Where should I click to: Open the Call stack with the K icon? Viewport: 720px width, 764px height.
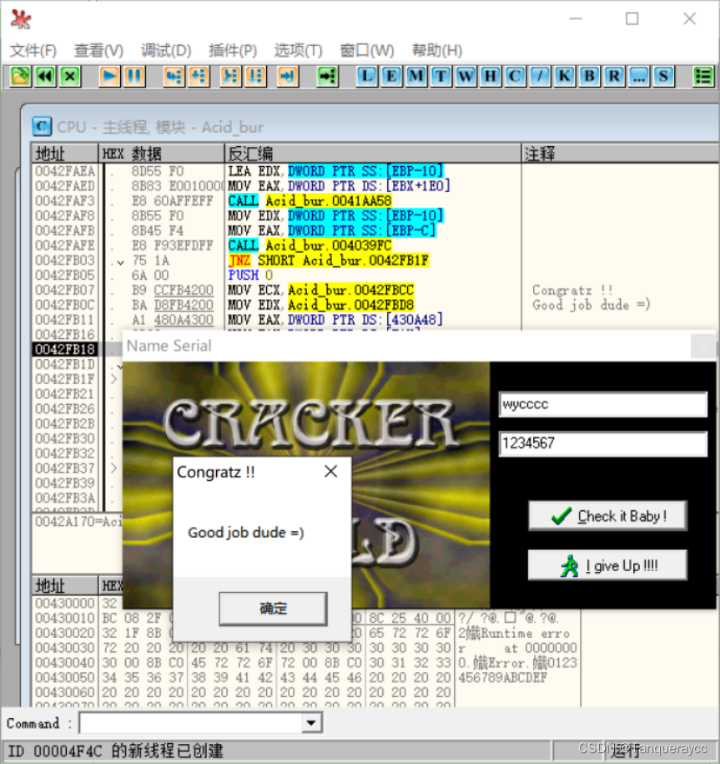pos(563,76)
